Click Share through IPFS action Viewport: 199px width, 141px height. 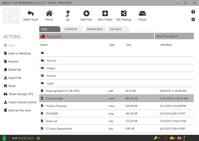(x=19, y=94)
